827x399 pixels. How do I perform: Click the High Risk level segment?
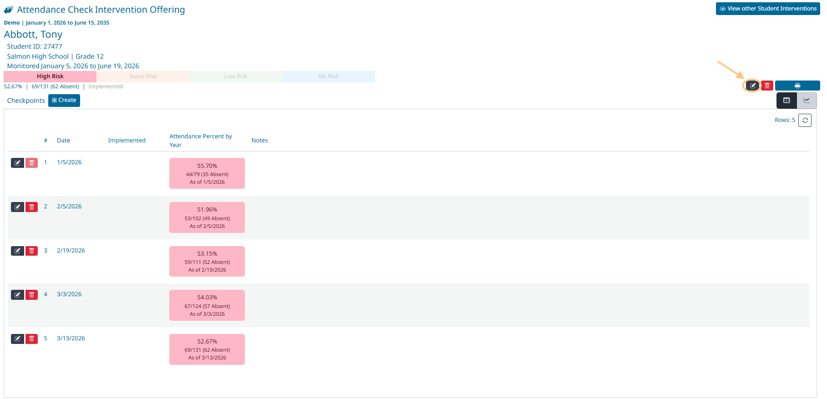(x=50, y=76)
